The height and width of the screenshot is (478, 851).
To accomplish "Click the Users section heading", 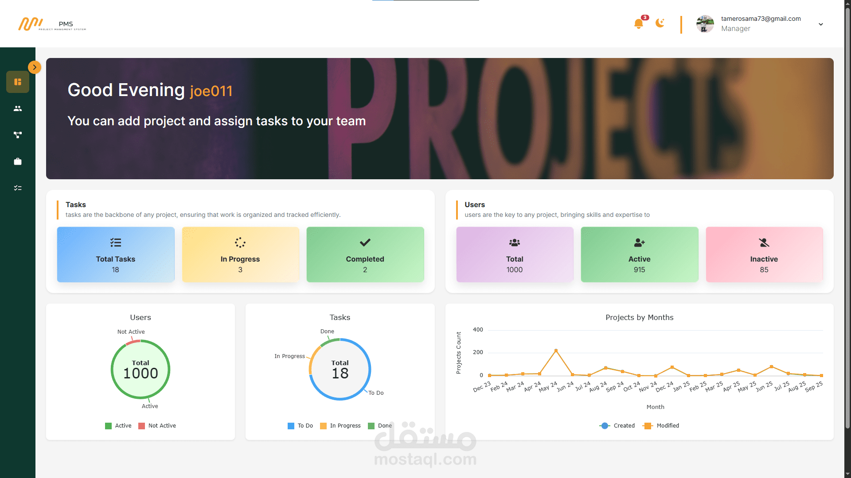I will tap(475, 204).
